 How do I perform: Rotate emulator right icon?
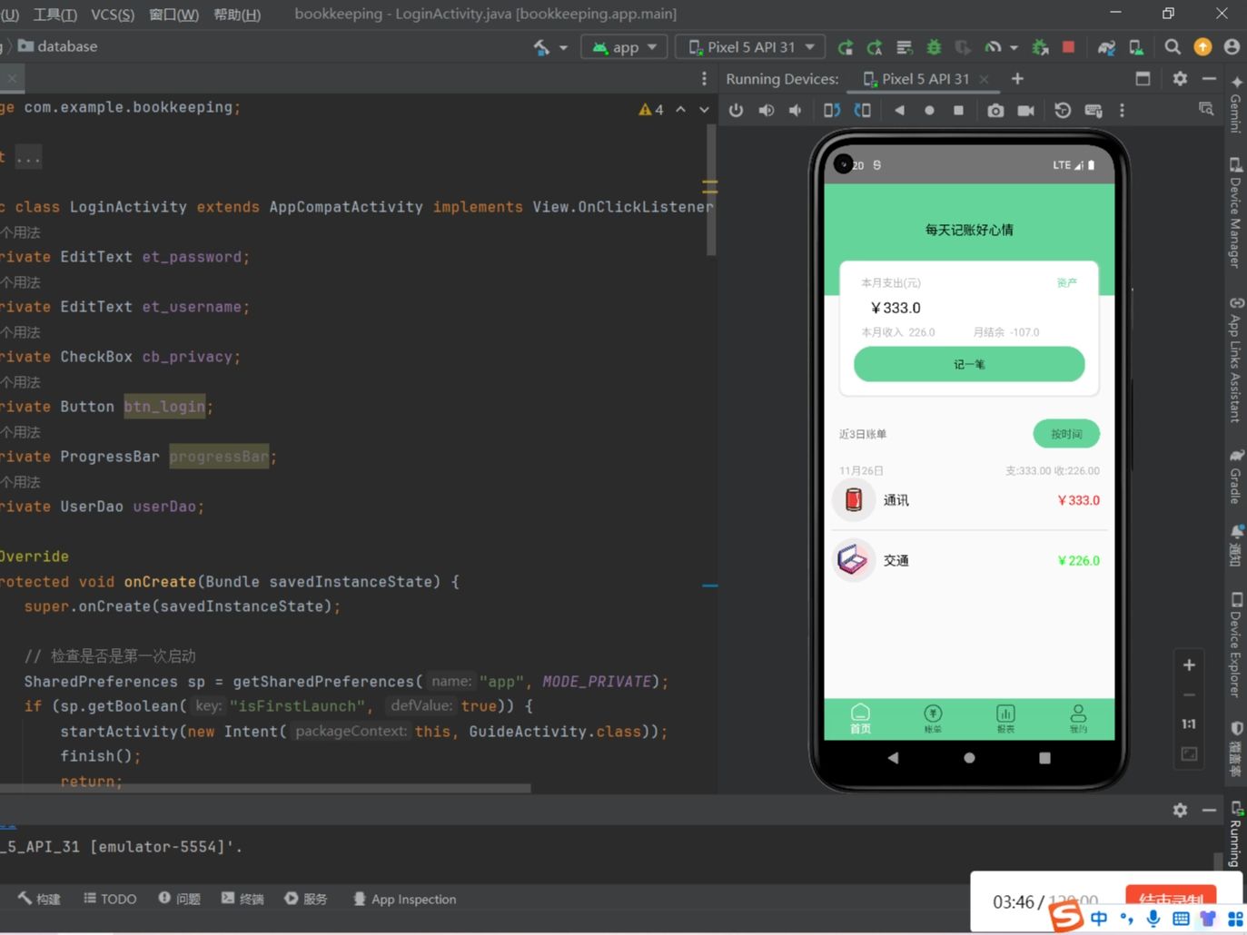(x=862, y=110)
